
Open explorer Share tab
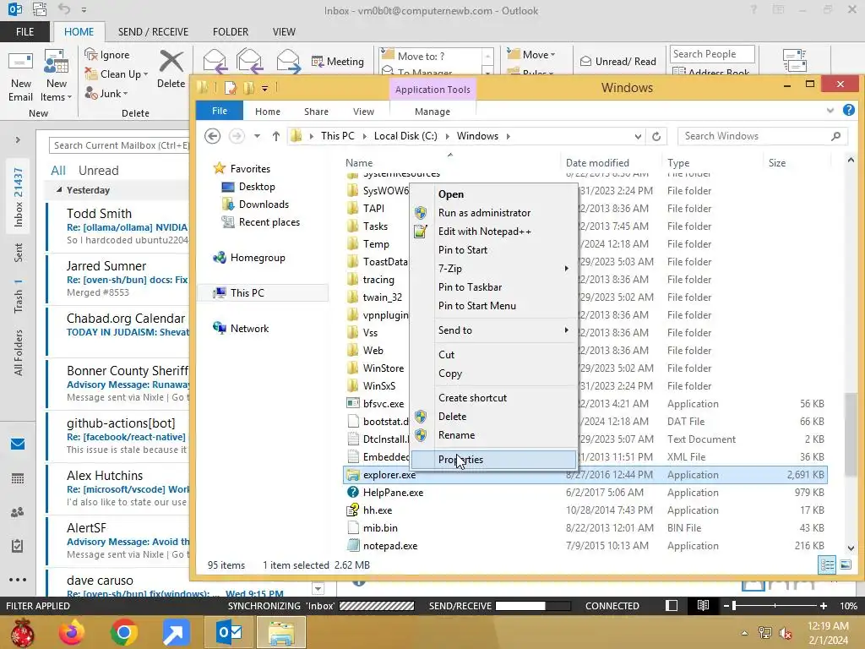click(x=316, y=112)
